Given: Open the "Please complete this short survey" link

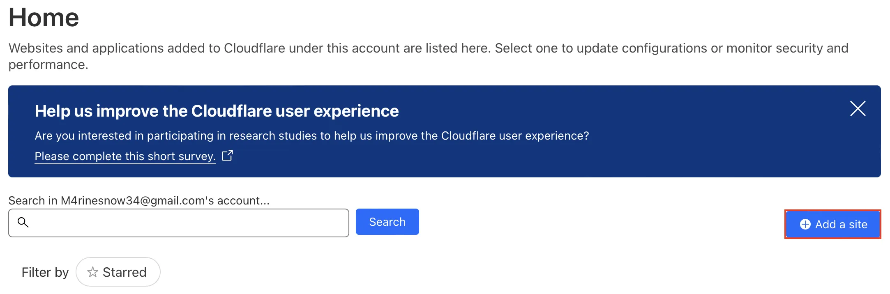Looking at the screenshot, I should (125, 156).
